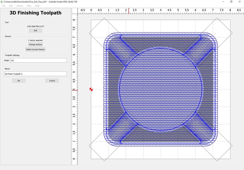Open the Help menu
244x170 pixels.
click(37, 6)
